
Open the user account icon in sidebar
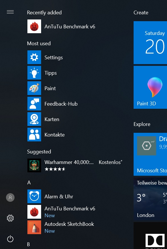(10, 197)
